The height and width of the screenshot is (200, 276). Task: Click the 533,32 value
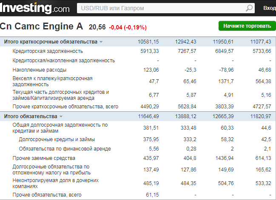(263, 183)
